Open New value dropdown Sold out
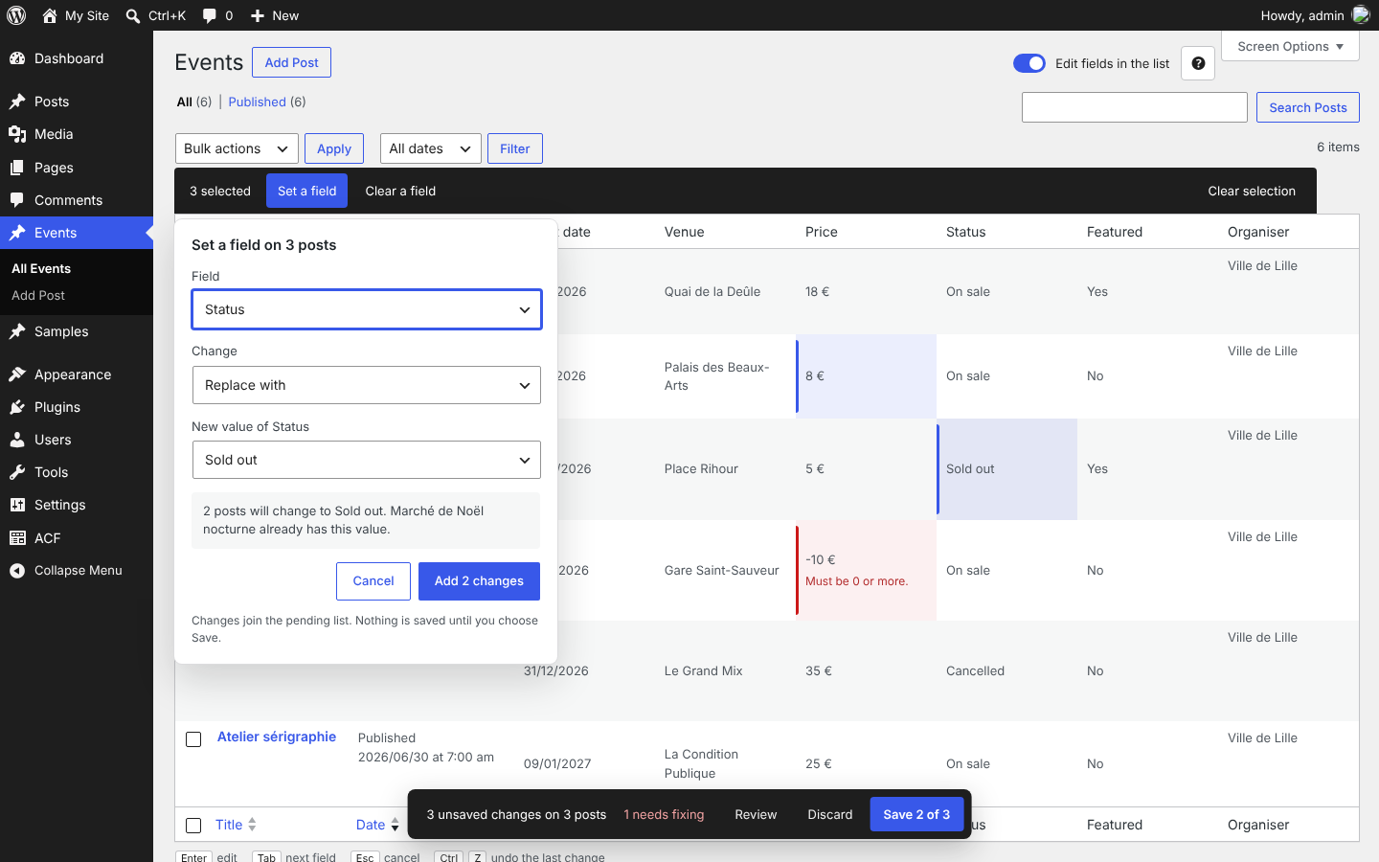The height and width of the screenshot is (862, 1379). click(x=367, y=460)
